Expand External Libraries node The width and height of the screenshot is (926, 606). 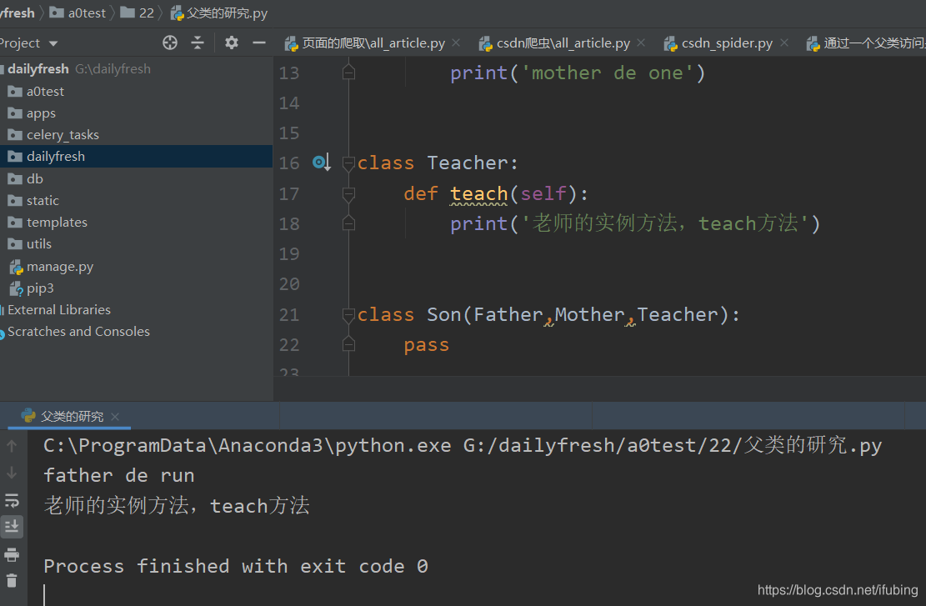[x=59, y=310]
